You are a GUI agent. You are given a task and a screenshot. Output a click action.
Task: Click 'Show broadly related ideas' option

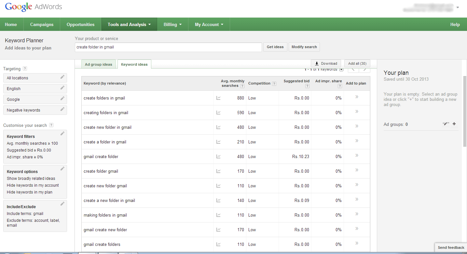(x=31, y=179)
